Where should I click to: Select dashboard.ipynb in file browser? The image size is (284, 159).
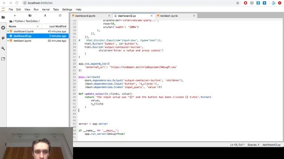point(38,31)
